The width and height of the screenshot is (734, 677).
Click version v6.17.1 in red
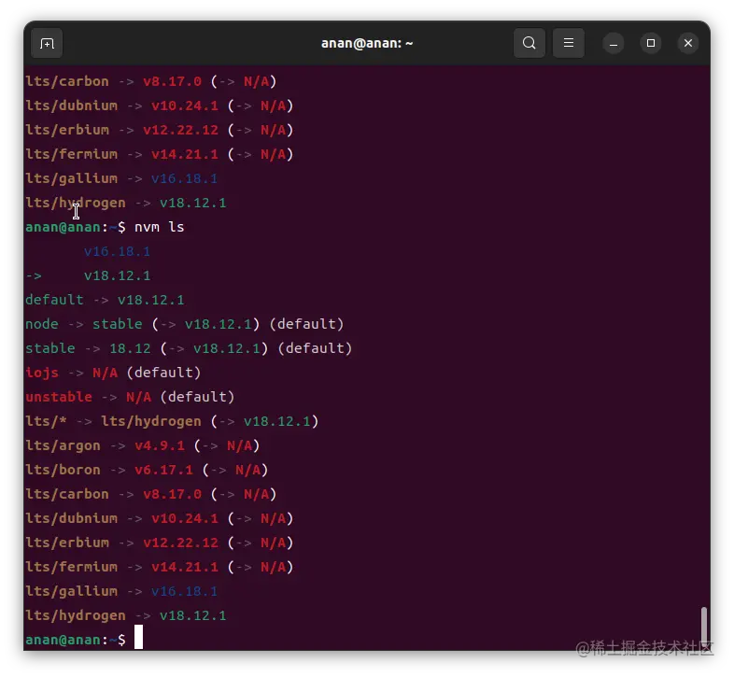pos(163,471)
